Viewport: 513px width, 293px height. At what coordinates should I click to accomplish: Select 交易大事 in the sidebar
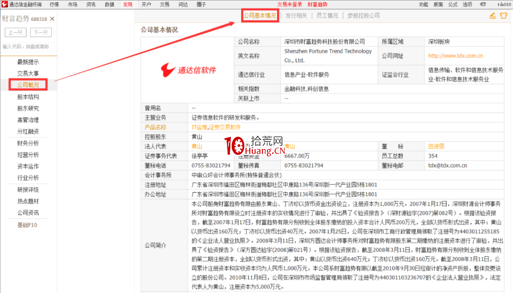pos(28,73)
